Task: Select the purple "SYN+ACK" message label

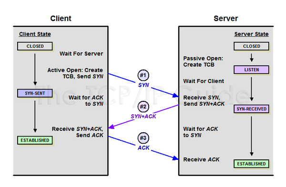Action: click(143, 117)
